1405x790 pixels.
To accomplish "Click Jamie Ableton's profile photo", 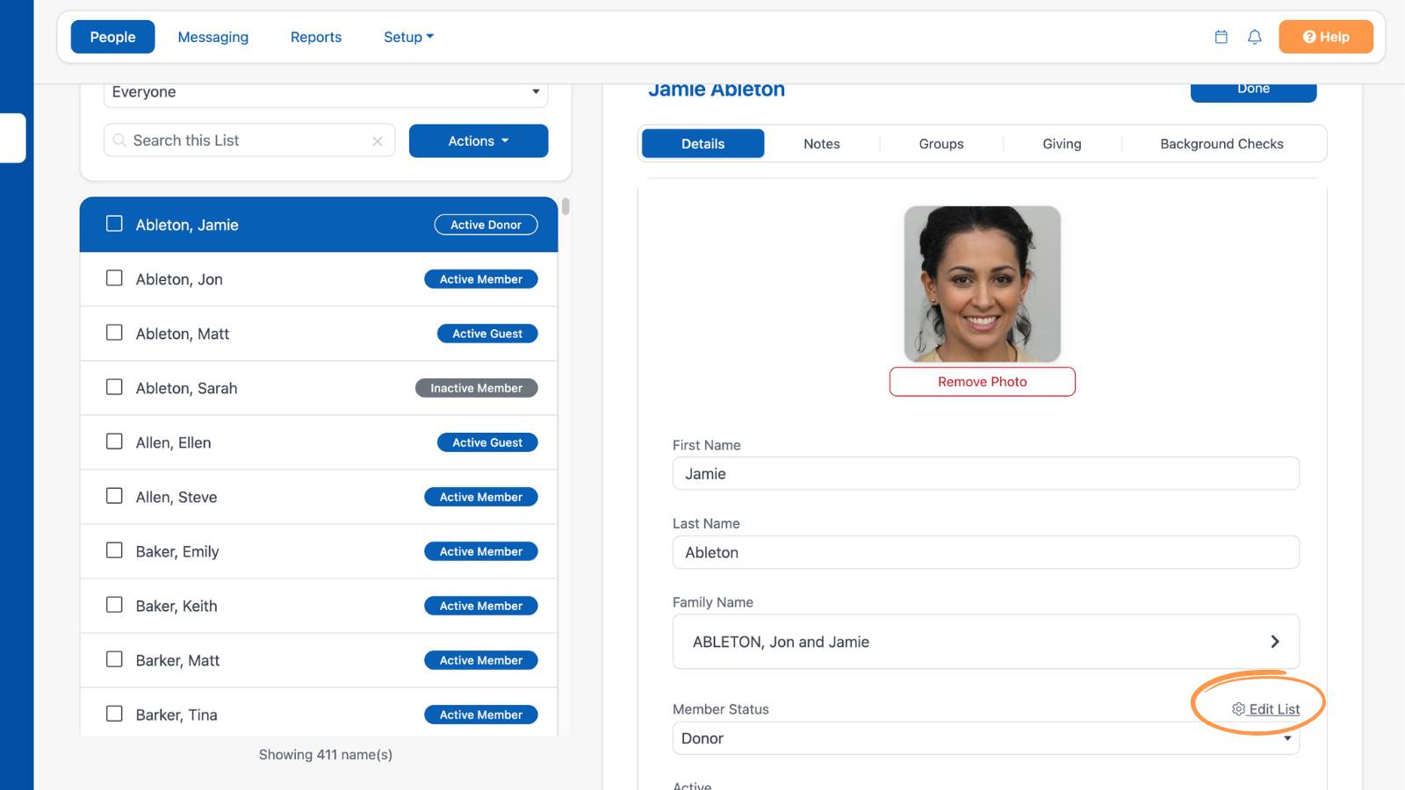I will 983,284.
